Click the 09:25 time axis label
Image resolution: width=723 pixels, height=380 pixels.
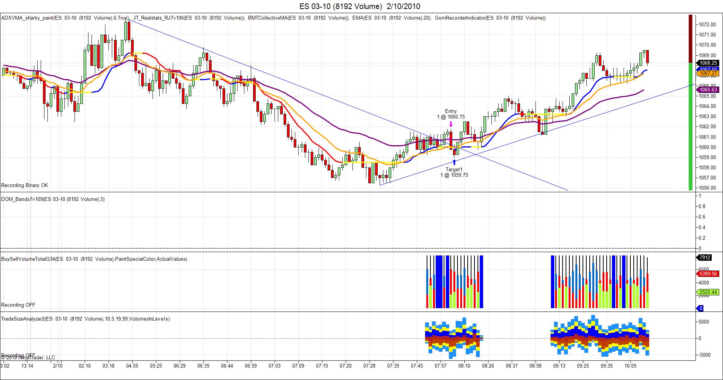583,366
